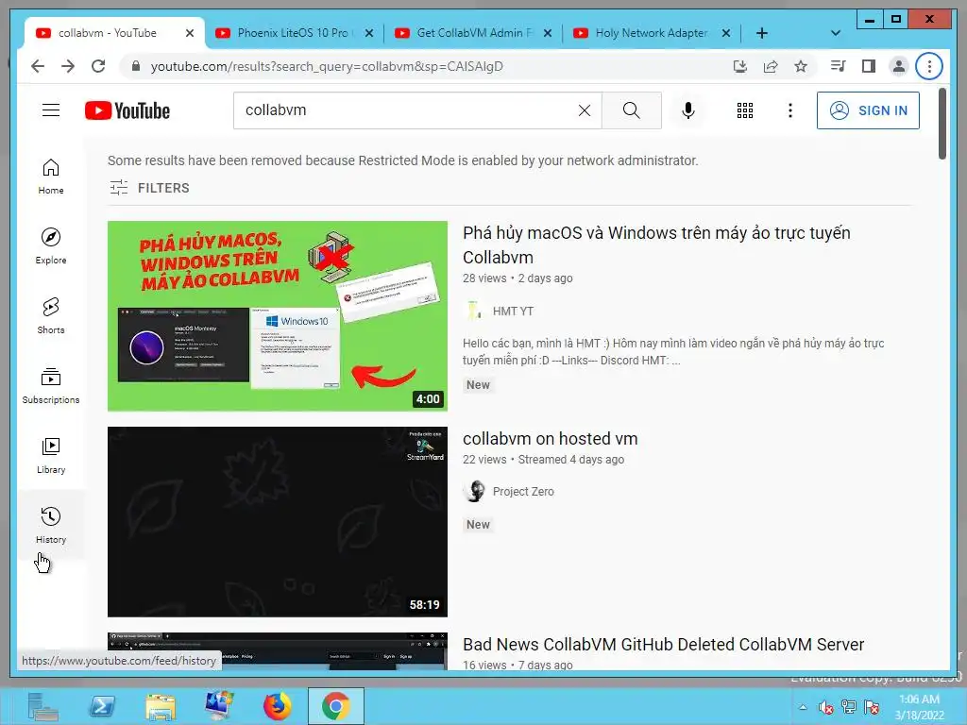Open Shorts in the sidebar

click(51, 316)
